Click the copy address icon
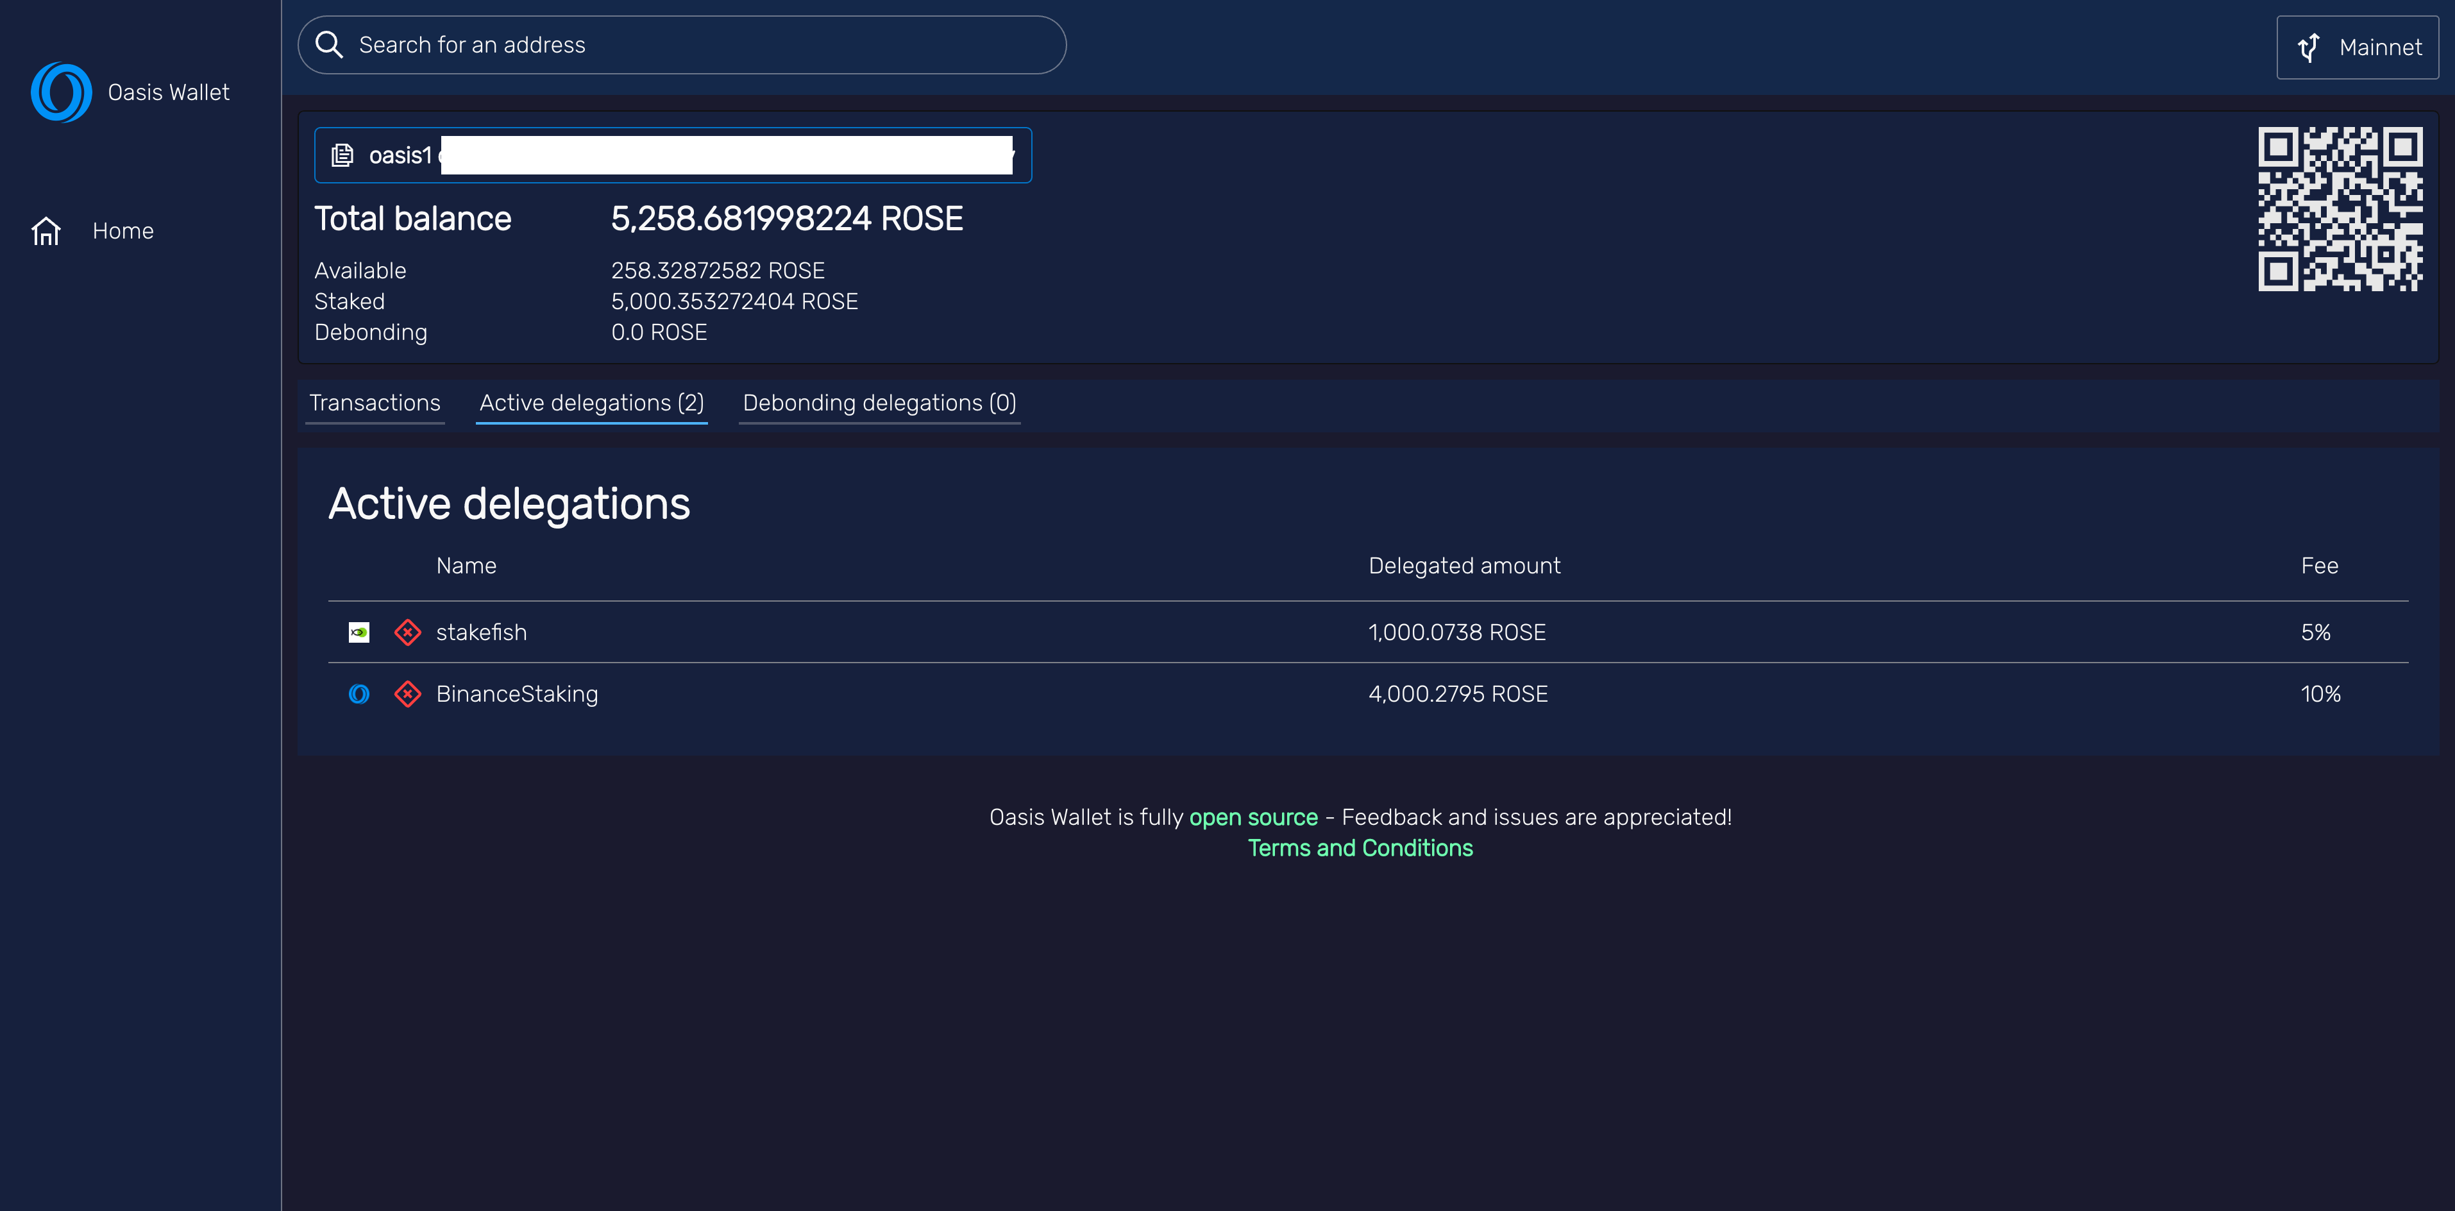The image size is (2455, 1211). (x=342, y=155)
